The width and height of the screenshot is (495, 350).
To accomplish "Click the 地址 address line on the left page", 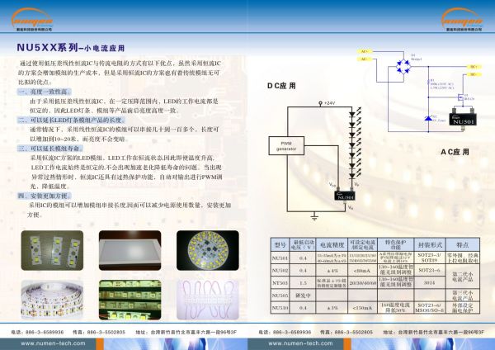I will pos(186,333).
